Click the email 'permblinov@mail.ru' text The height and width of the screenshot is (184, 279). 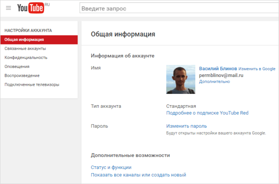[221, 75]
